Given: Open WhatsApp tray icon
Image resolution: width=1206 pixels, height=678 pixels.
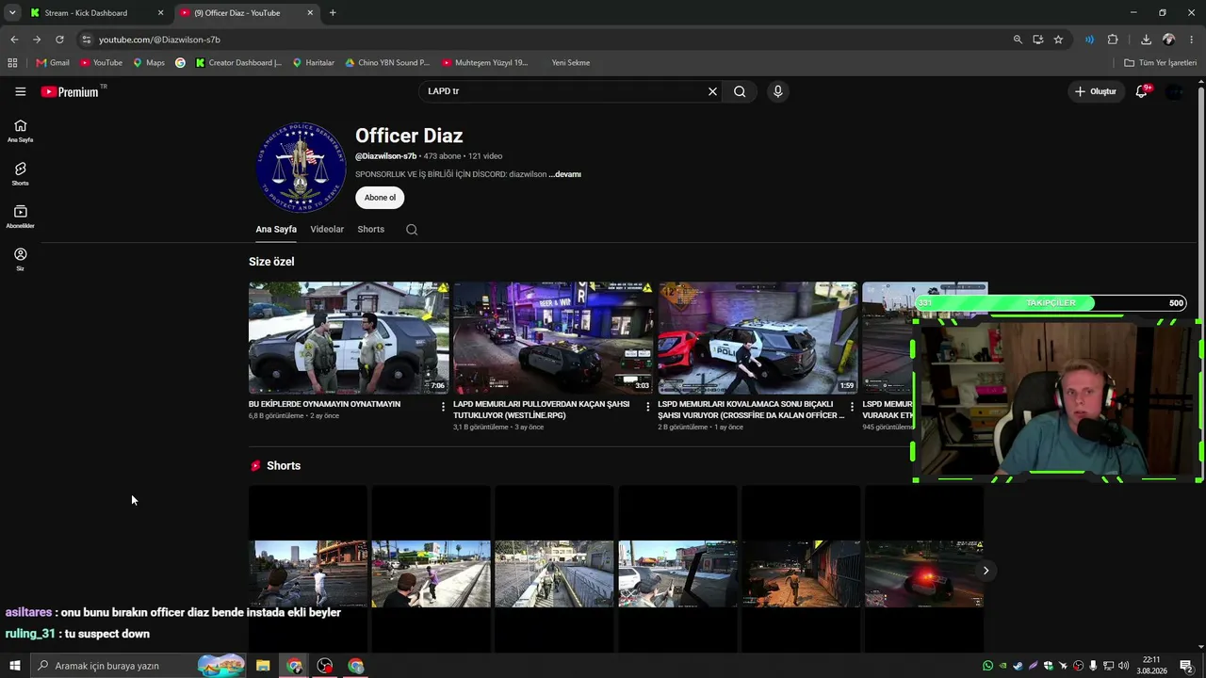Looking at the screenshot, I should (987, 666).
